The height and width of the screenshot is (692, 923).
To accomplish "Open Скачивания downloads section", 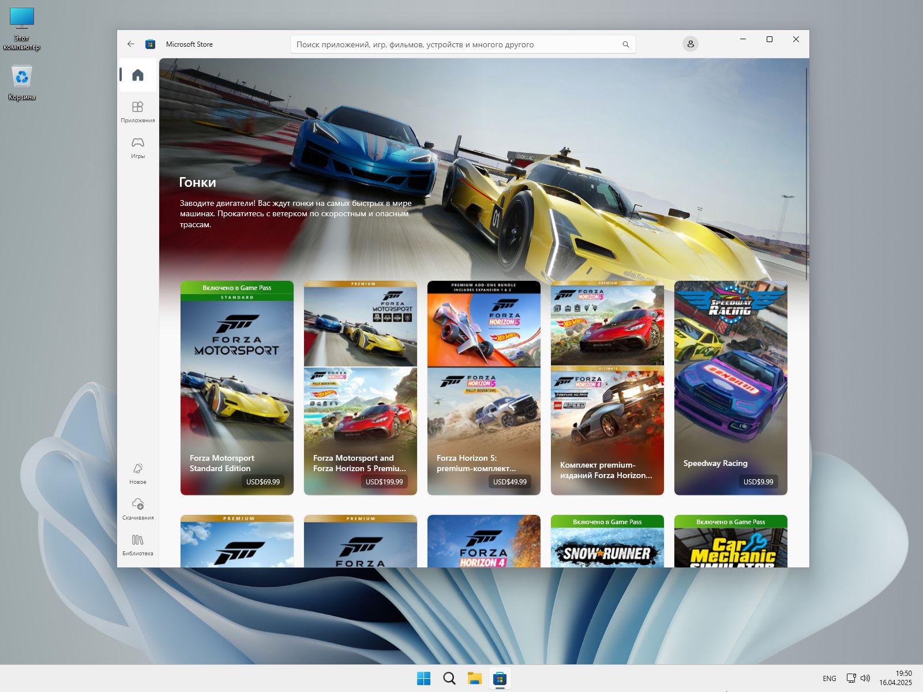I will coord(137,509).
